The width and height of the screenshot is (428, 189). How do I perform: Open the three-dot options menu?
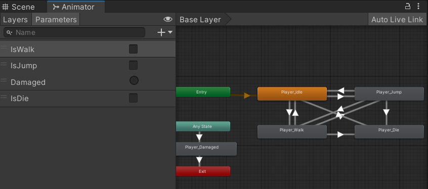(418, 6)
